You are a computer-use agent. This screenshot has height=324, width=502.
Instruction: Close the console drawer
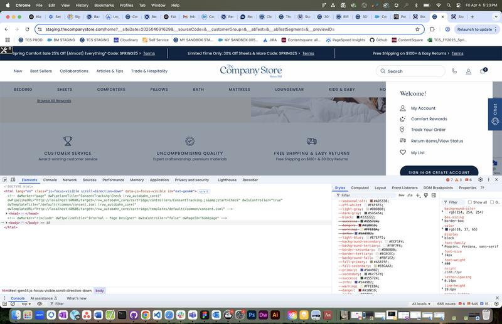[x=497, y=298]
